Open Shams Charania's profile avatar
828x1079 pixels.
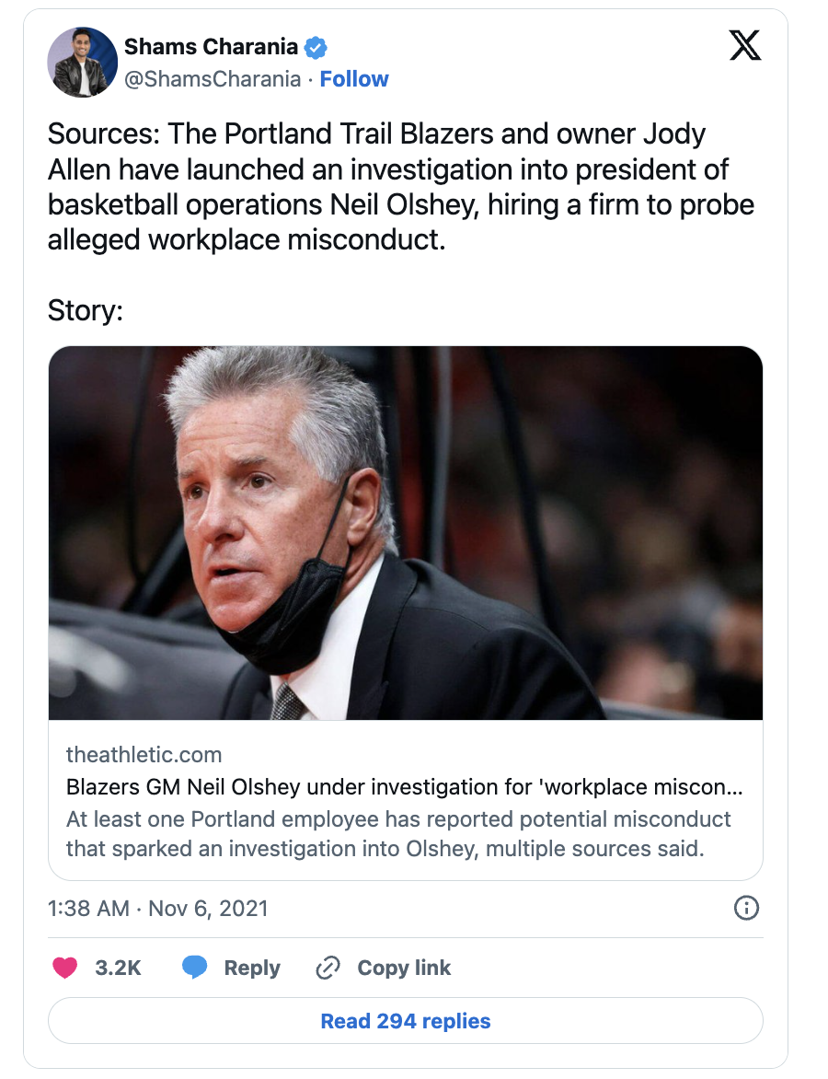[83, 63]
